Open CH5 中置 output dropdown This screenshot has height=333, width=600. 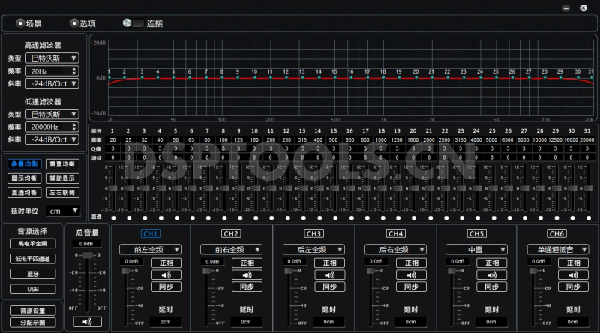pos(476,250)
